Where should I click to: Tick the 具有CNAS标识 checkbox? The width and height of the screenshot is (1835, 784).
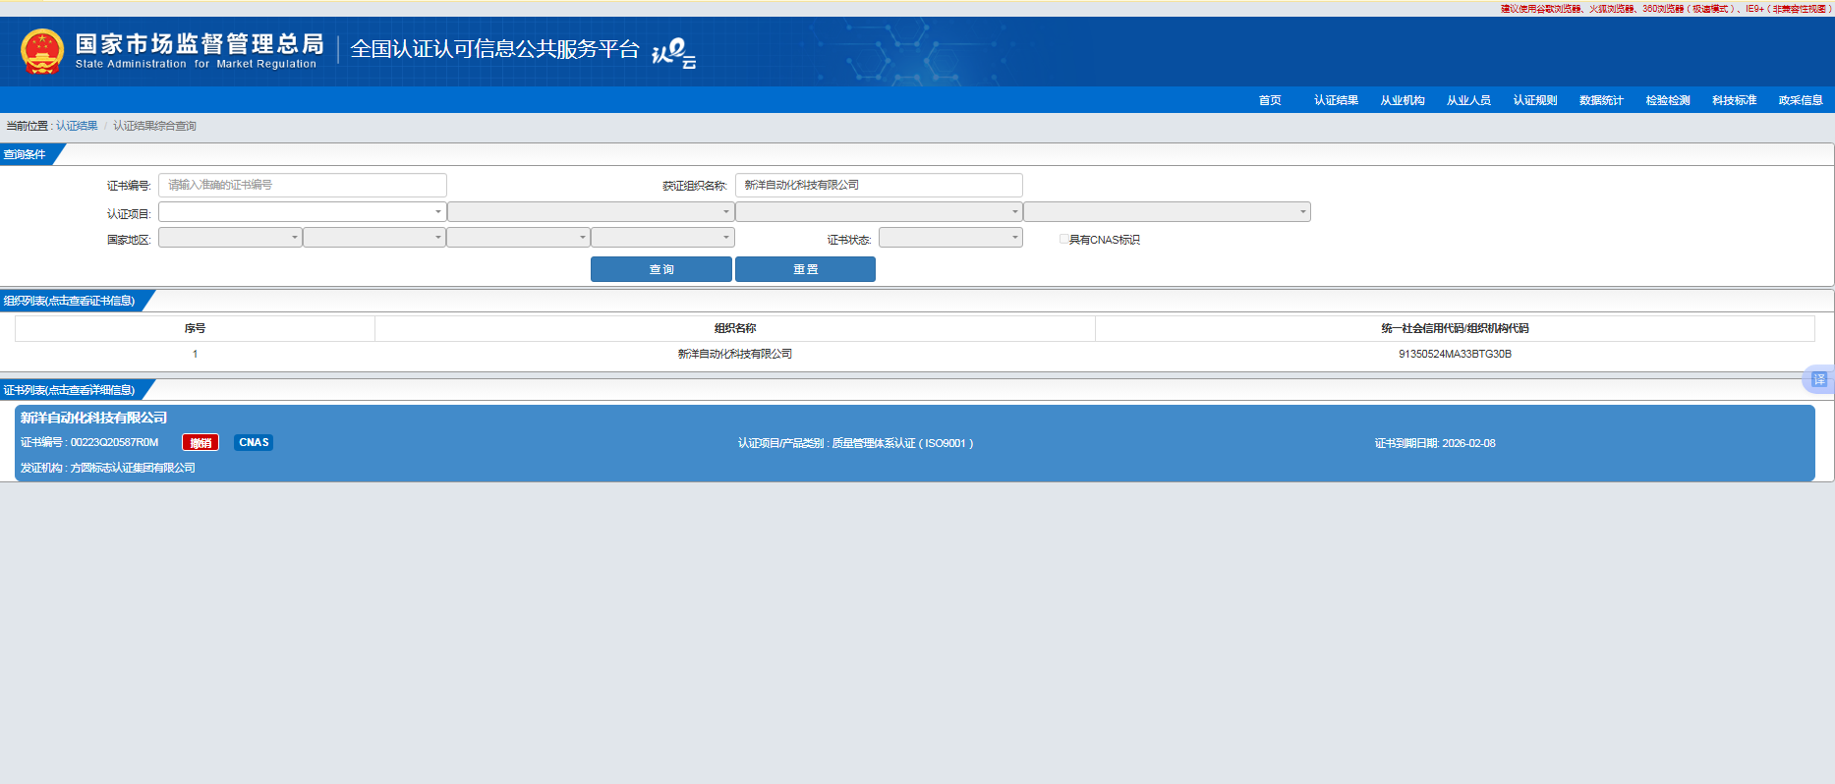1063,239
